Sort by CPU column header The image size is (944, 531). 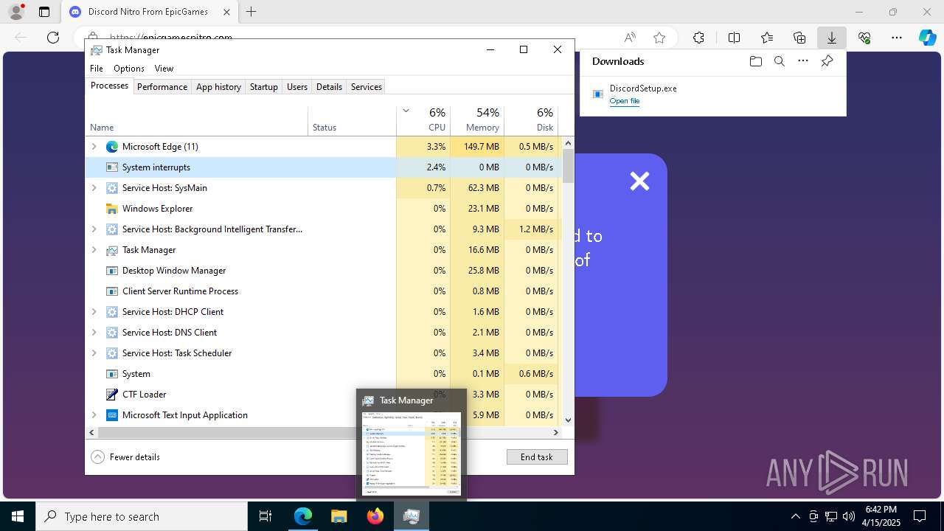[423, 120]
